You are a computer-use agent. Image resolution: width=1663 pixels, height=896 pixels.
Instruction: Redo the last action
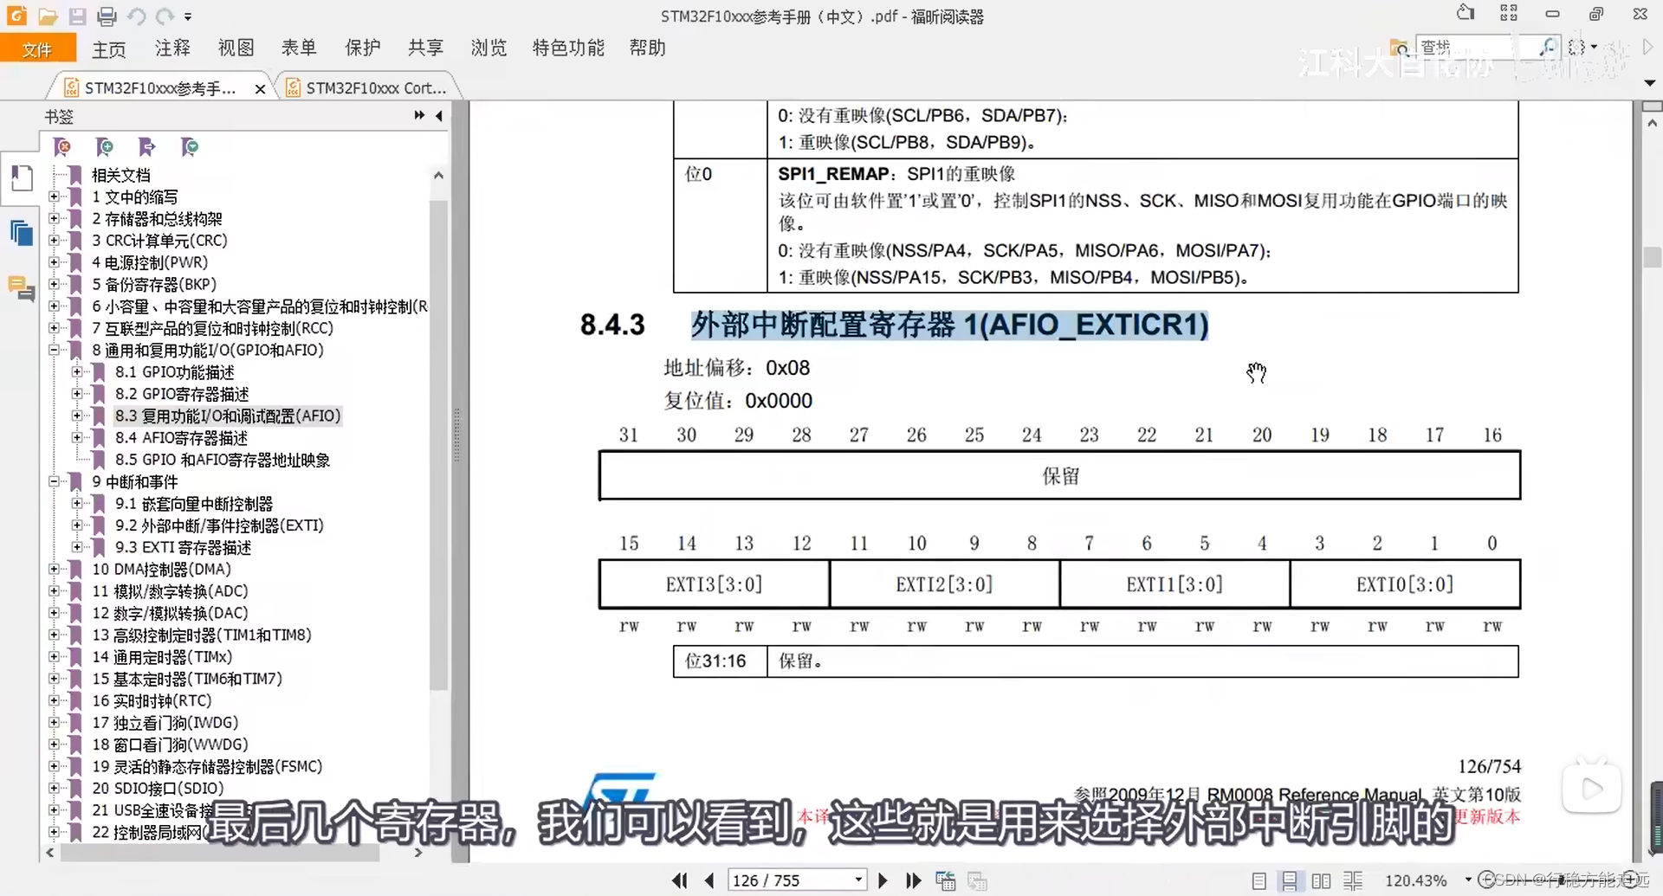165,16
